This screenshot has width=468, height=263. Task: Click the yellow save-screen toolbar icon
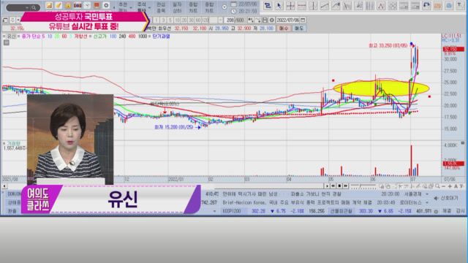click(x=49, y=5)
